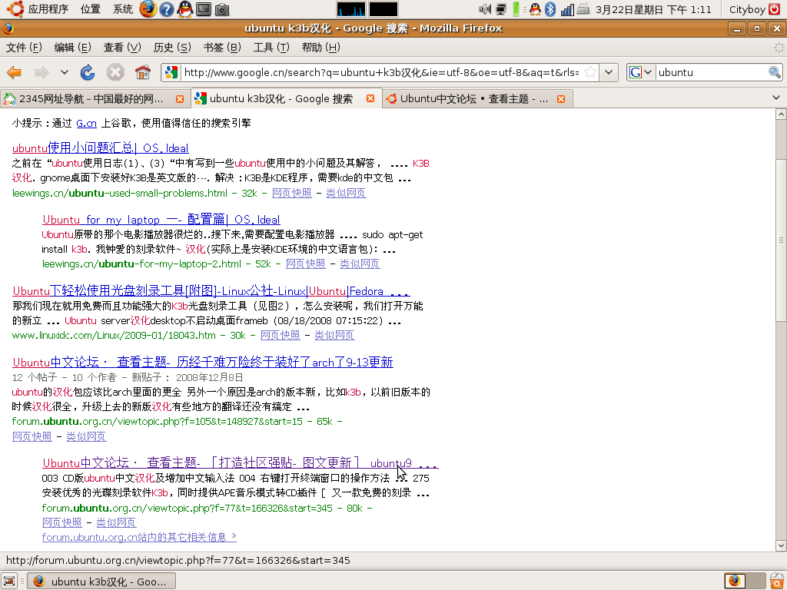Click the show desktop button in bottom panel
787x590 pixels.
click(9, 581)
